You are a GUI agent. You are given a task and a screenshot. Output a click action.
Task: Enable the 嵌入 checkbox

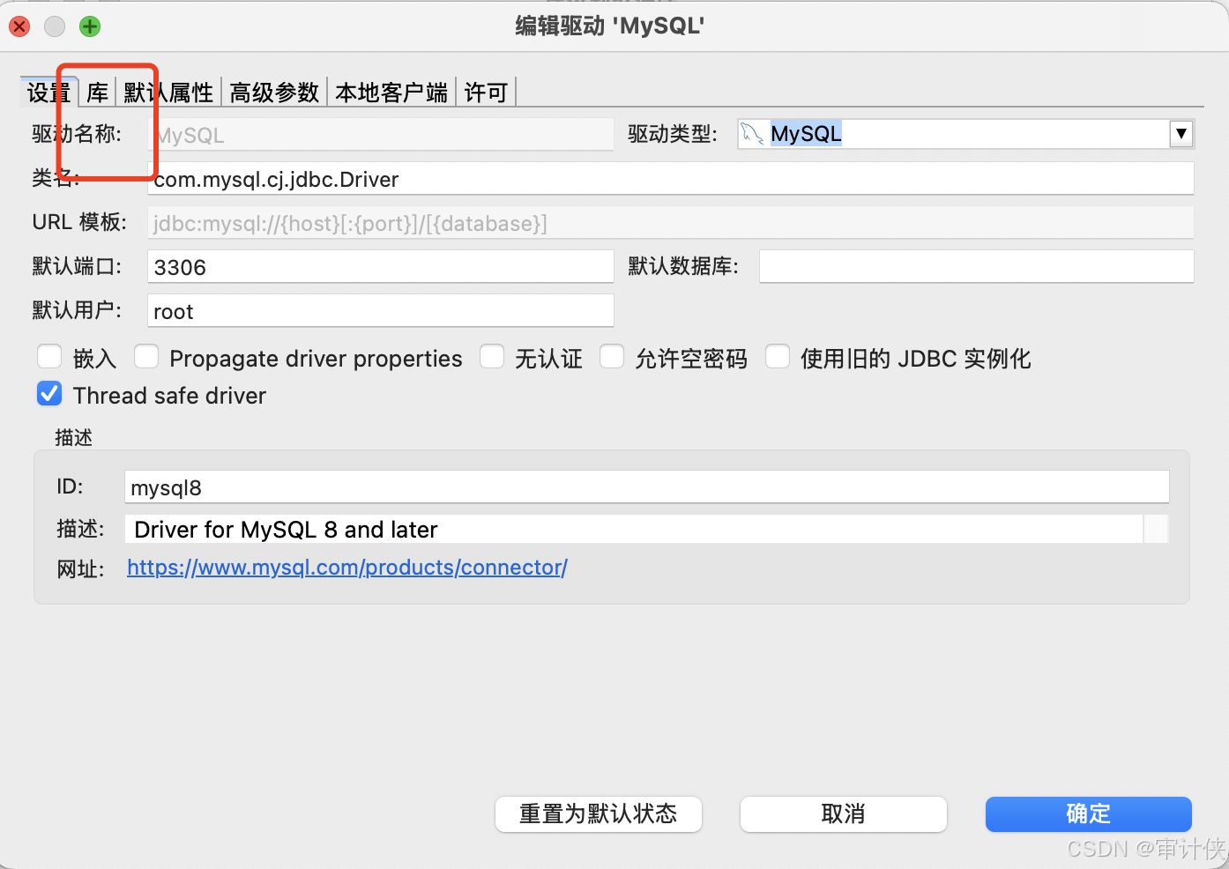49,357
